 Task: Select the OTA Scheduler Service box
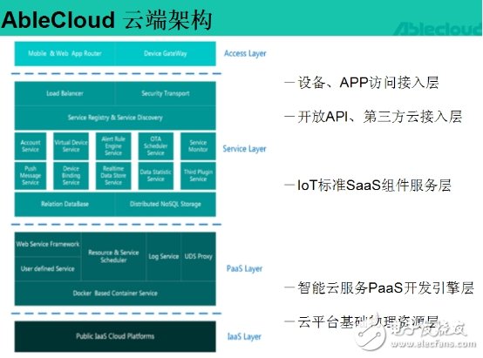click(x=155, y=146)
